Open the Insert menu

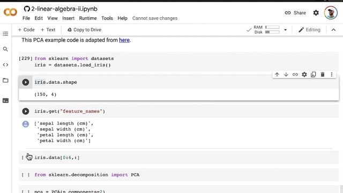(x=68, y=18)
